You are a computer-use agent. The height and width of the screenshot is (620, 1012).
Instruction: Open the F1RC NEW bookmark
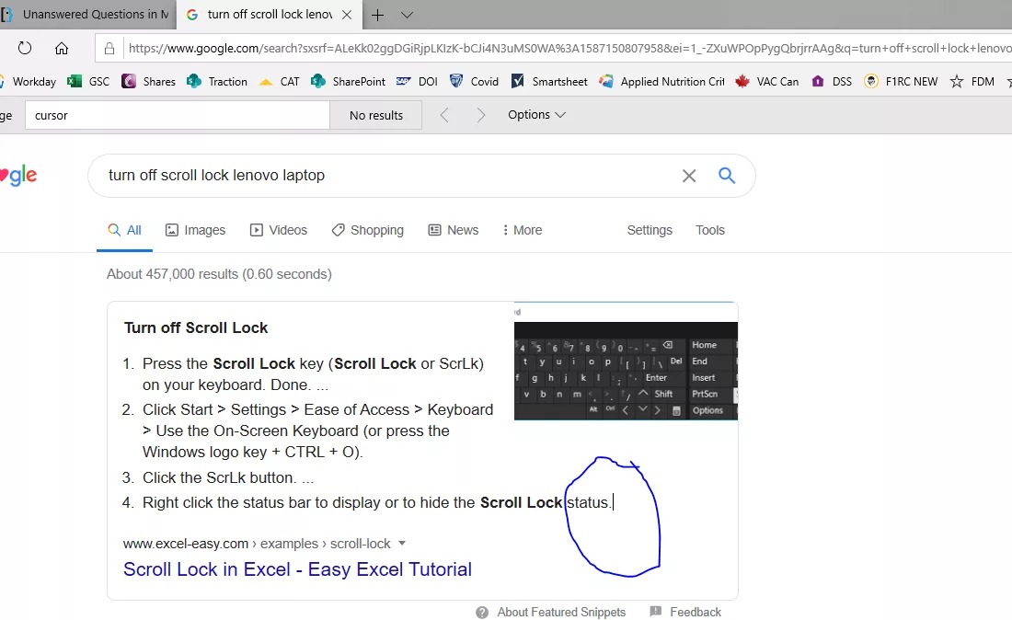(x=901, y=81)
